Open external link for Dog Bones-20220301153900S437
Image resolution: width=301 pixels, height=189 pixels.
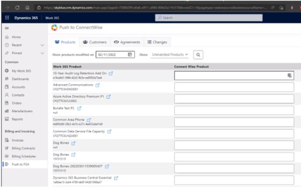[x=107, y=166]
